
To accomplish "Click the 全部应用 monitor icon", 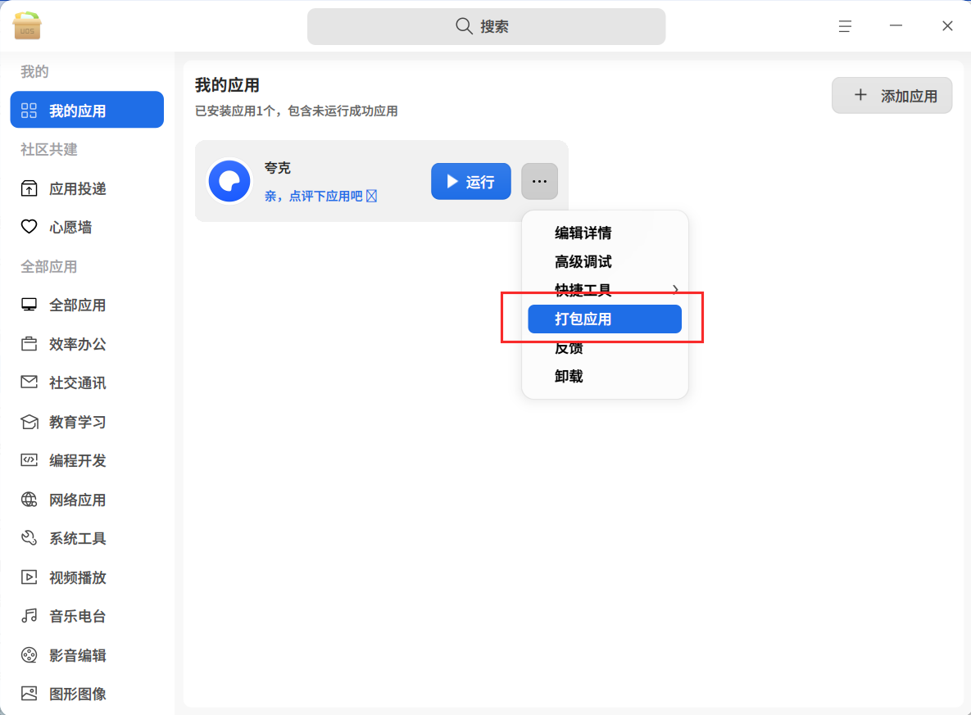I will 29,305.
